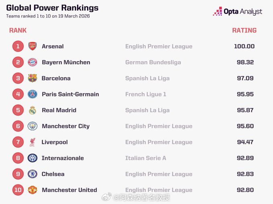Click the Paris Saint-Germain crest
Viewport: 273px width, 204px height.
33,94
